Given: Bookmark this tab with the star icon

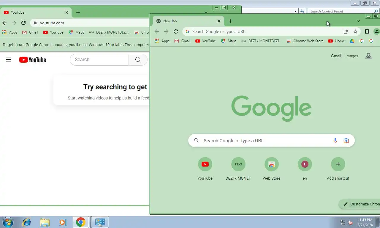Looking at the screenshot, I should click(x=355, y=31).
